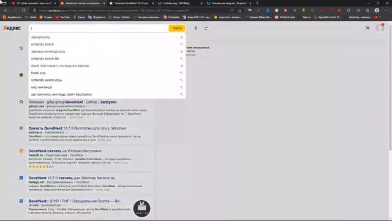The width and height of the screenshot is (392, 221).
Task: Open the Thinkable bookmark
Action: click(x=171, y=17)
